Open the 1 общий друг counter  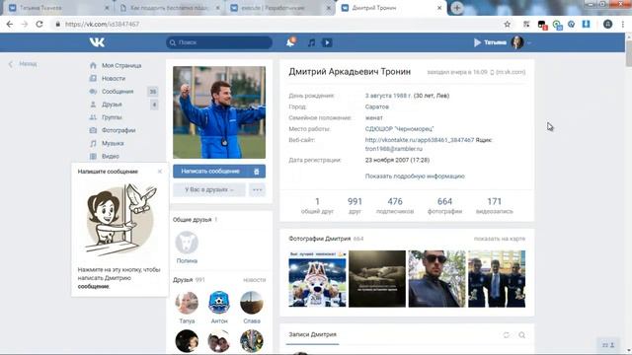(317, 205)
